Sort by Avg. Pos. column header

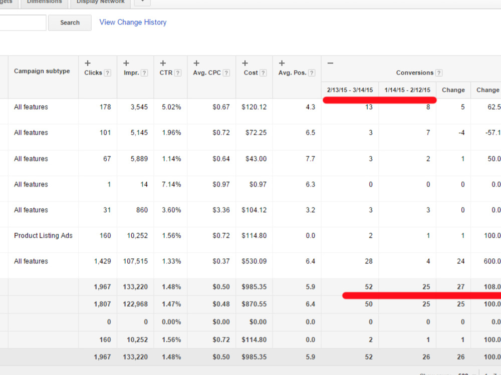tap(292, 73)
